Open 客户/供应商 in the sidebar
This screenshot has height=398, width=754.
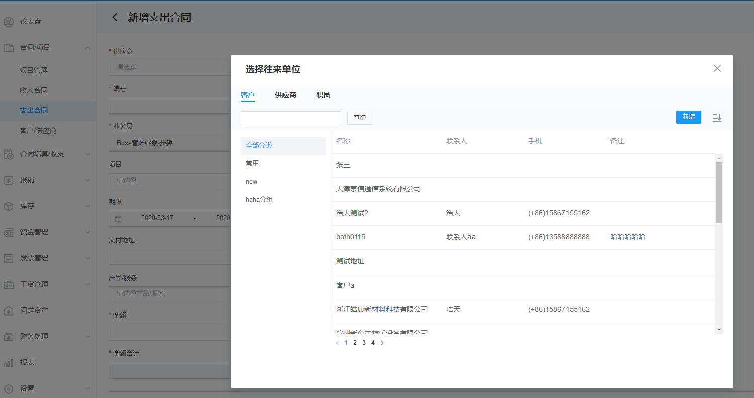click(38, 131)
